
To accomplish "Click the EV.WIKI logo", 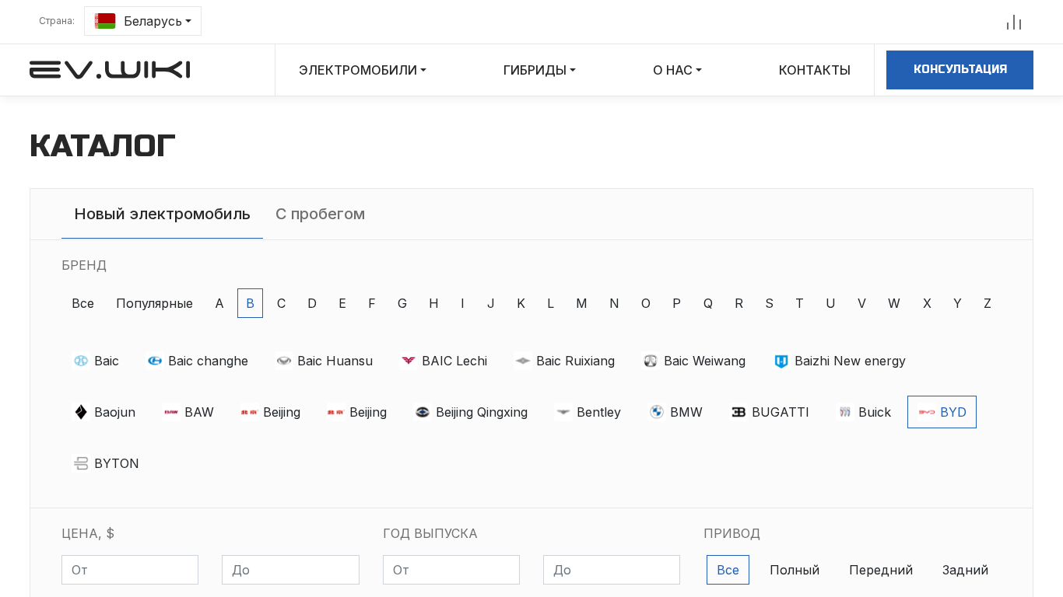I will pos(110,70).
